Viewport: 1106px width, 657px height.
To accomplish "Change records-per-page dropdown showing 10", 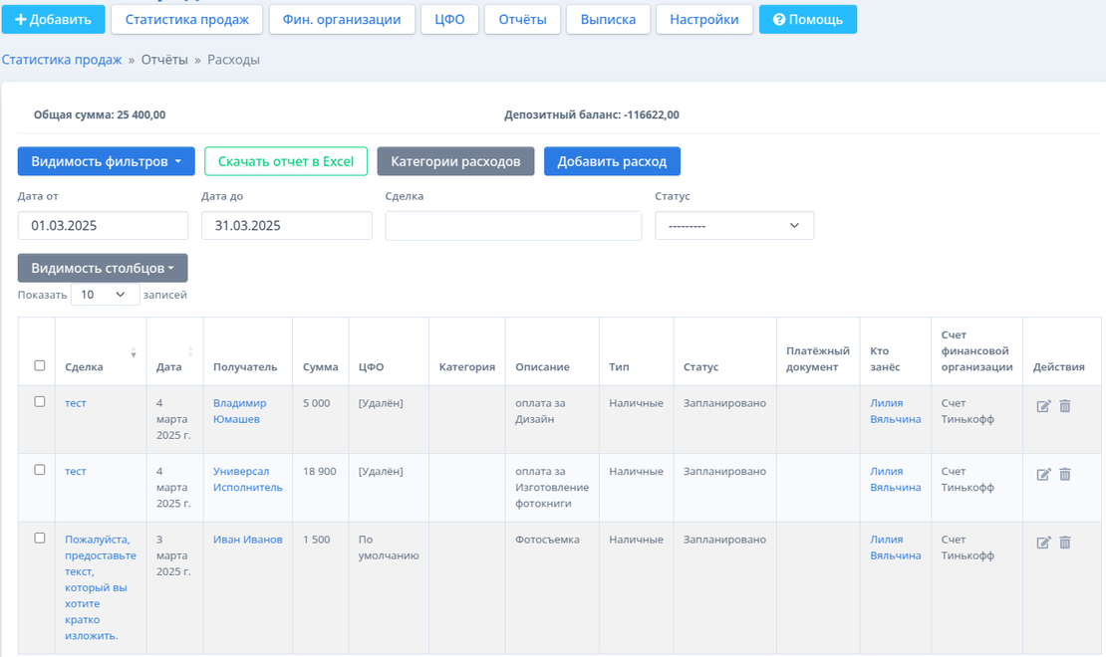I will (x=105, y=295).
